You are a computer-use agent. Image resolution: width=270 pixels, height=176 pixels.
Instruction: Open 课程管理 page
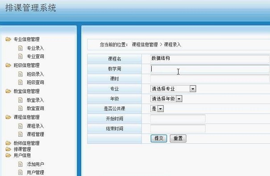[35, 134]
